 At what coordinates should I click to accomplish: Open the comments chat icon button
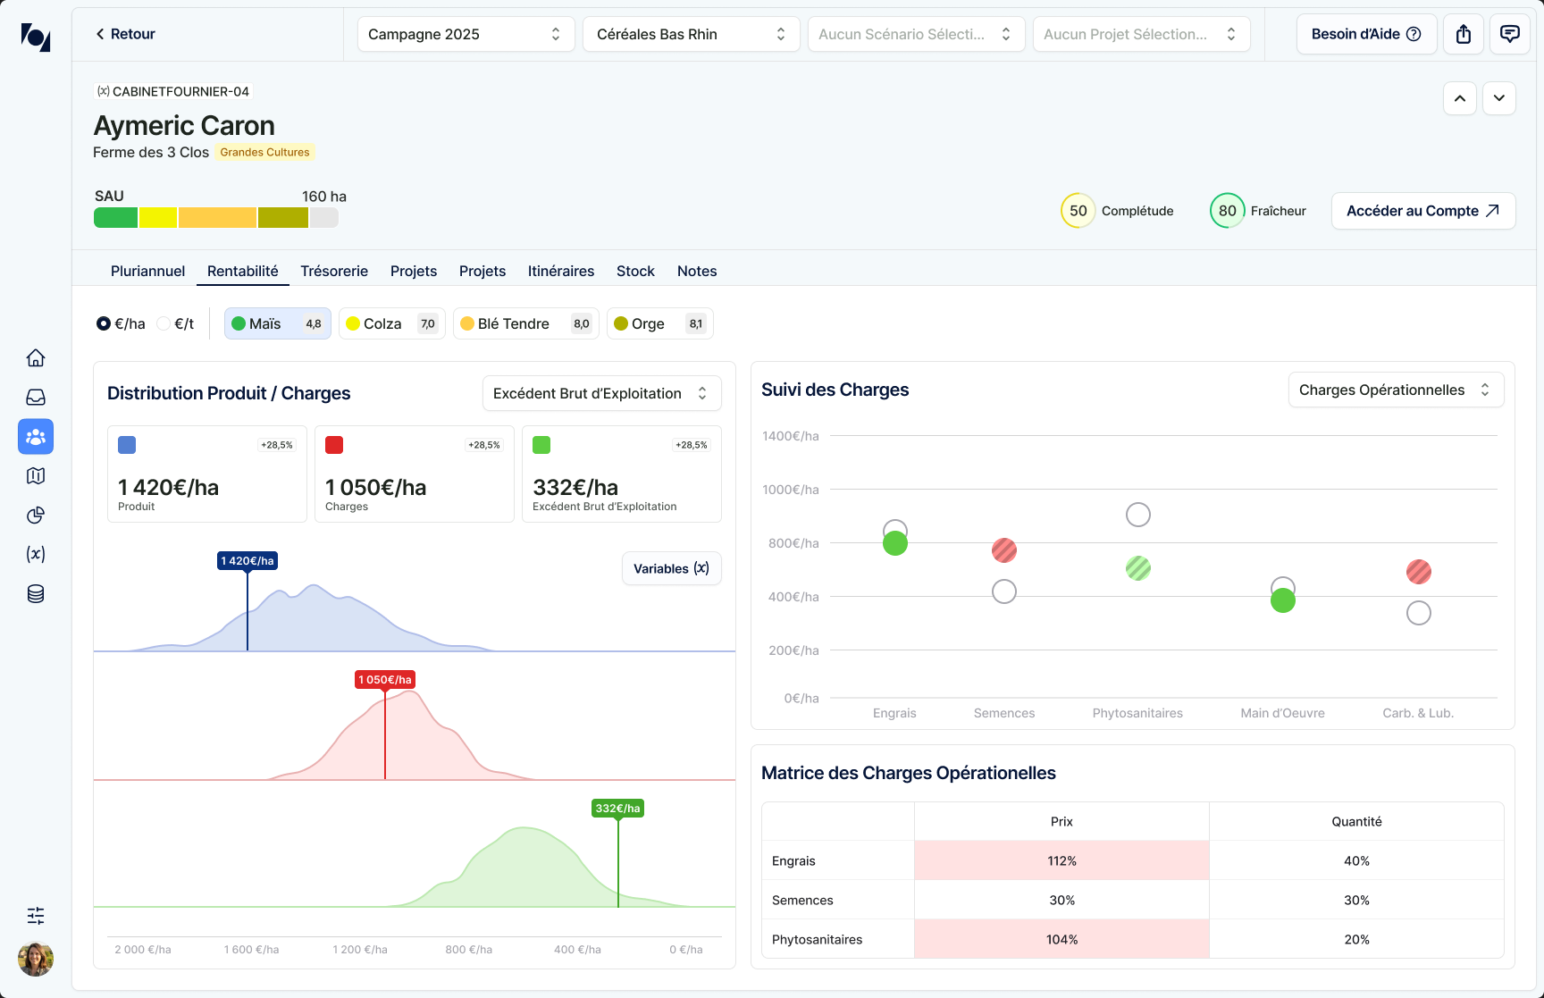(x=1510, y=34)
